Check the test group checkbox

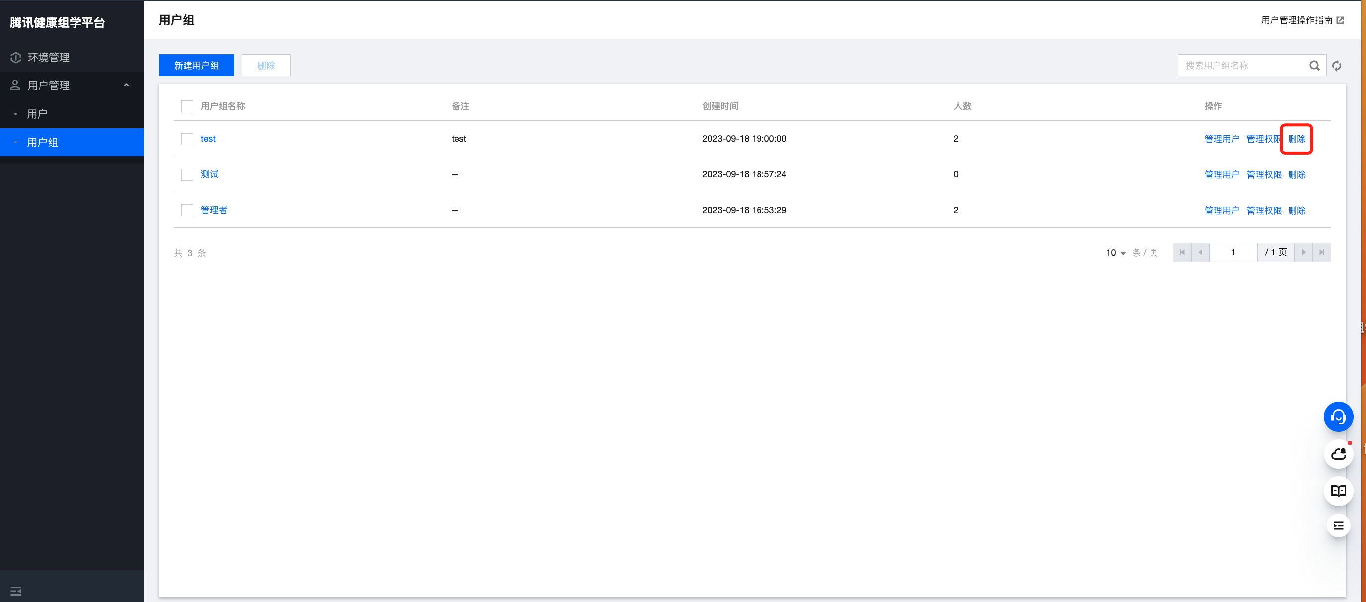(187, 139)
